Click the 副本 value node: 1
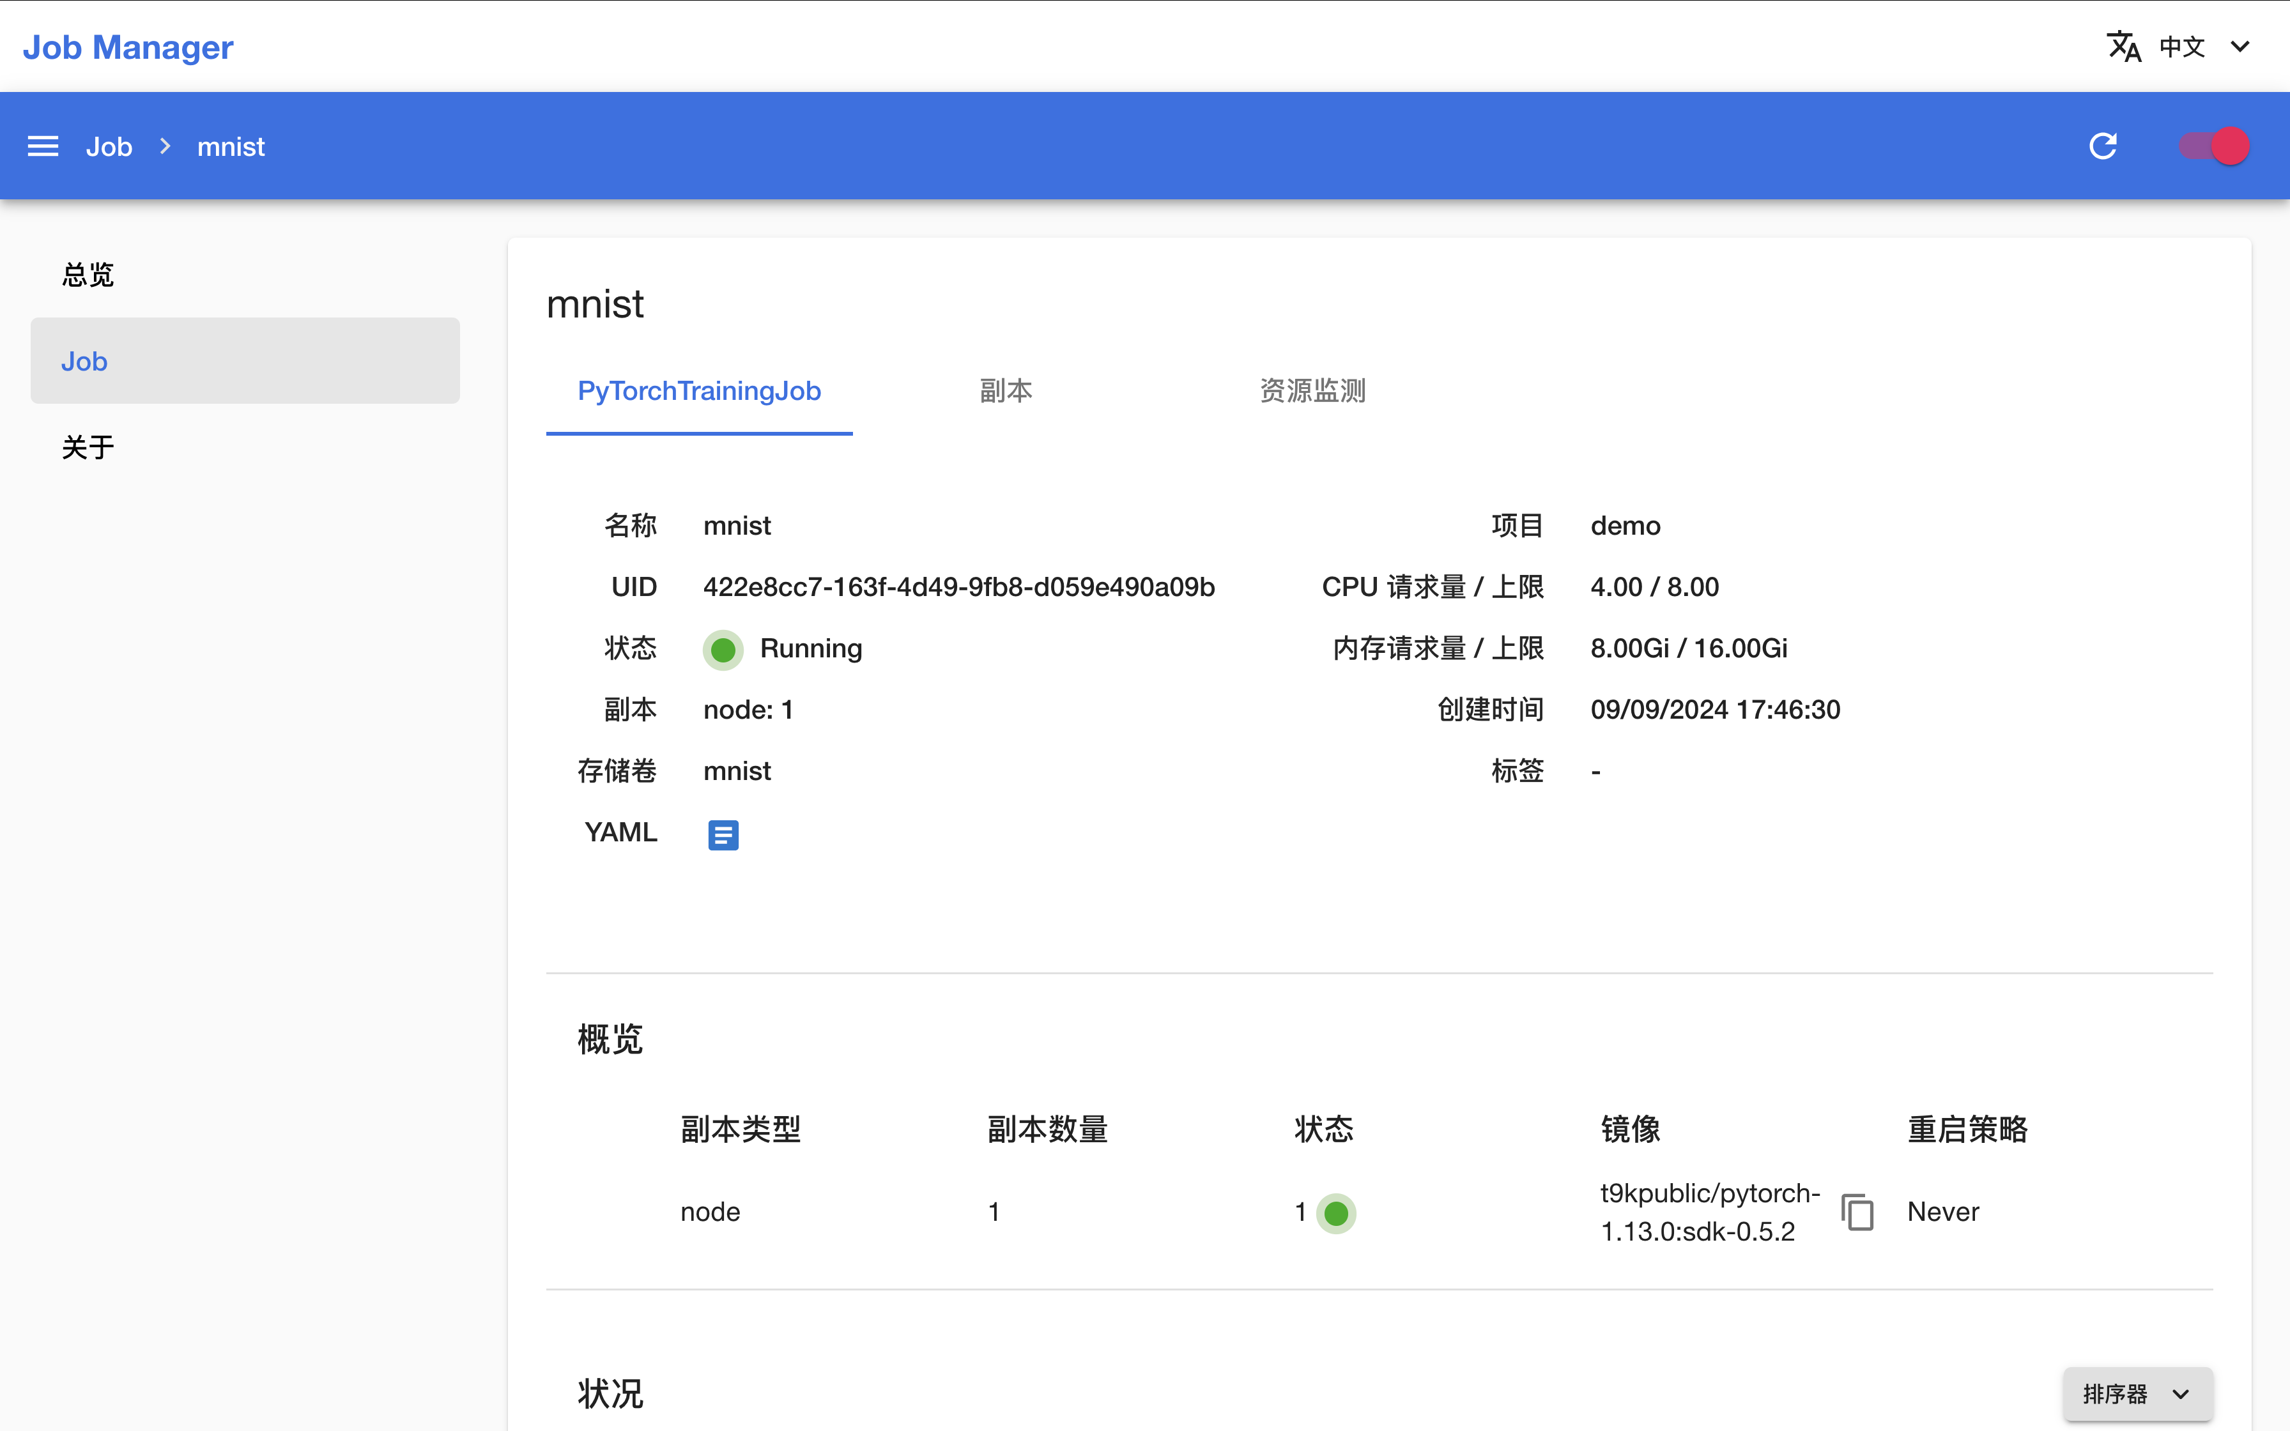The image size is (2290, 1431). coord(748,710)
